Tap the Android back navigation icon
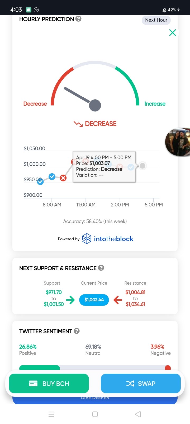The height and width of the screenshot is (424, 190). click(138, 414)
